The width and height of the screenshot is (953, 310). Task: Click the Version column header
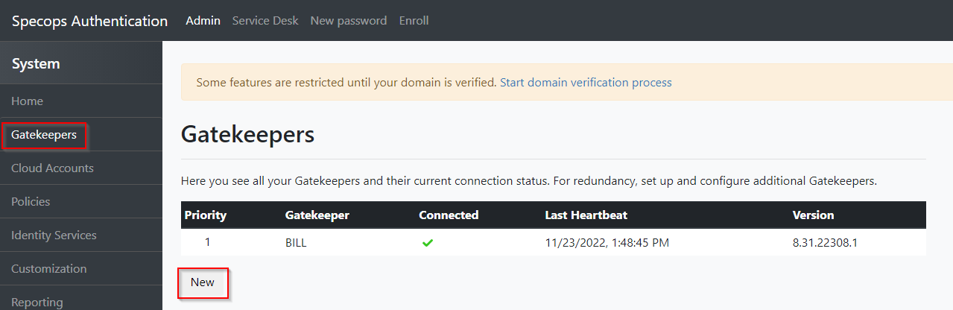tap(814, 215)
